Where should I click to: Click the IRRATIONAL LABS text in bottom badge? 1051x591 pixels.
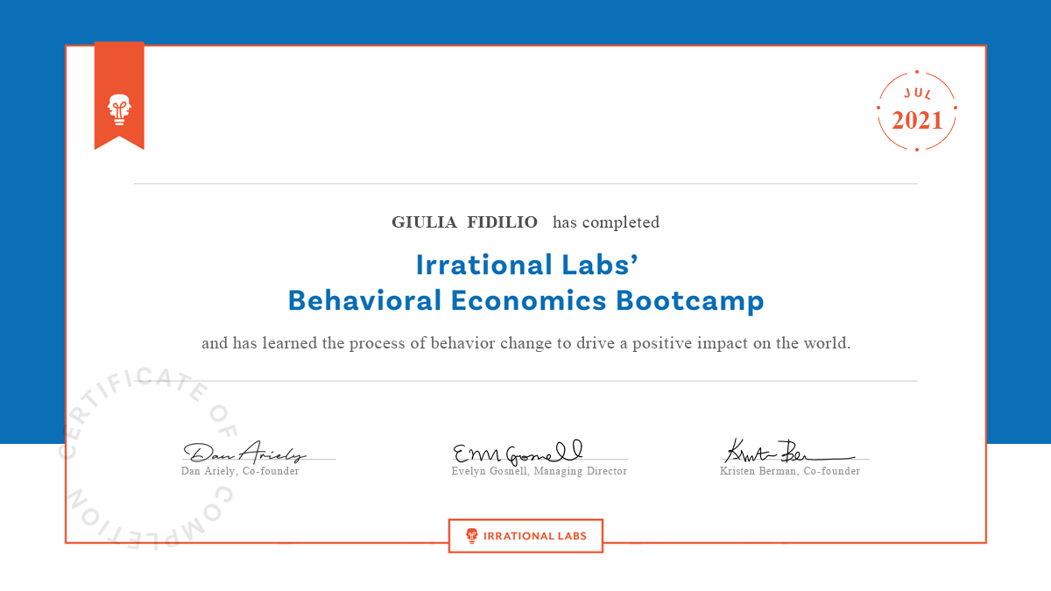tap(535, 536)
